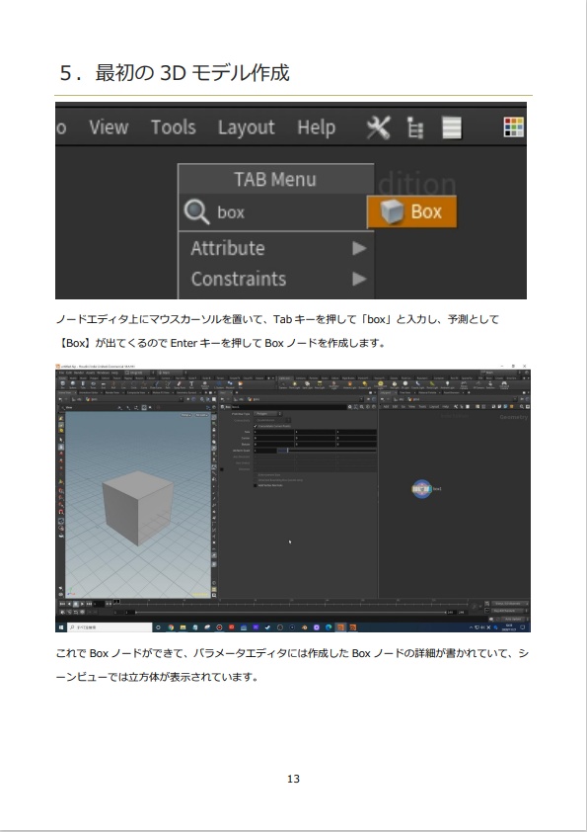
Task: Click the timeline play button
Action: 82,604
